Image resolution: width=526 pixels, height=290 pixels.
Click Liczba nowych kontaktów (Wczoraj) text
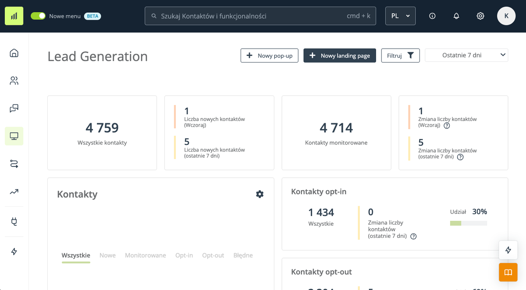tap(214, 122)
